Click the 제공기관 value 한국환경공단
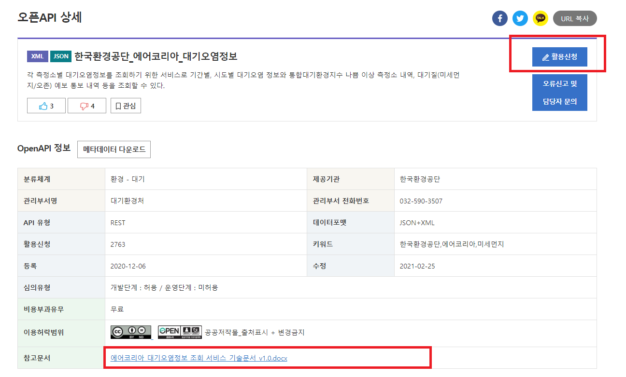This screenshot has height=377, width=626. (x=420, y=179)
